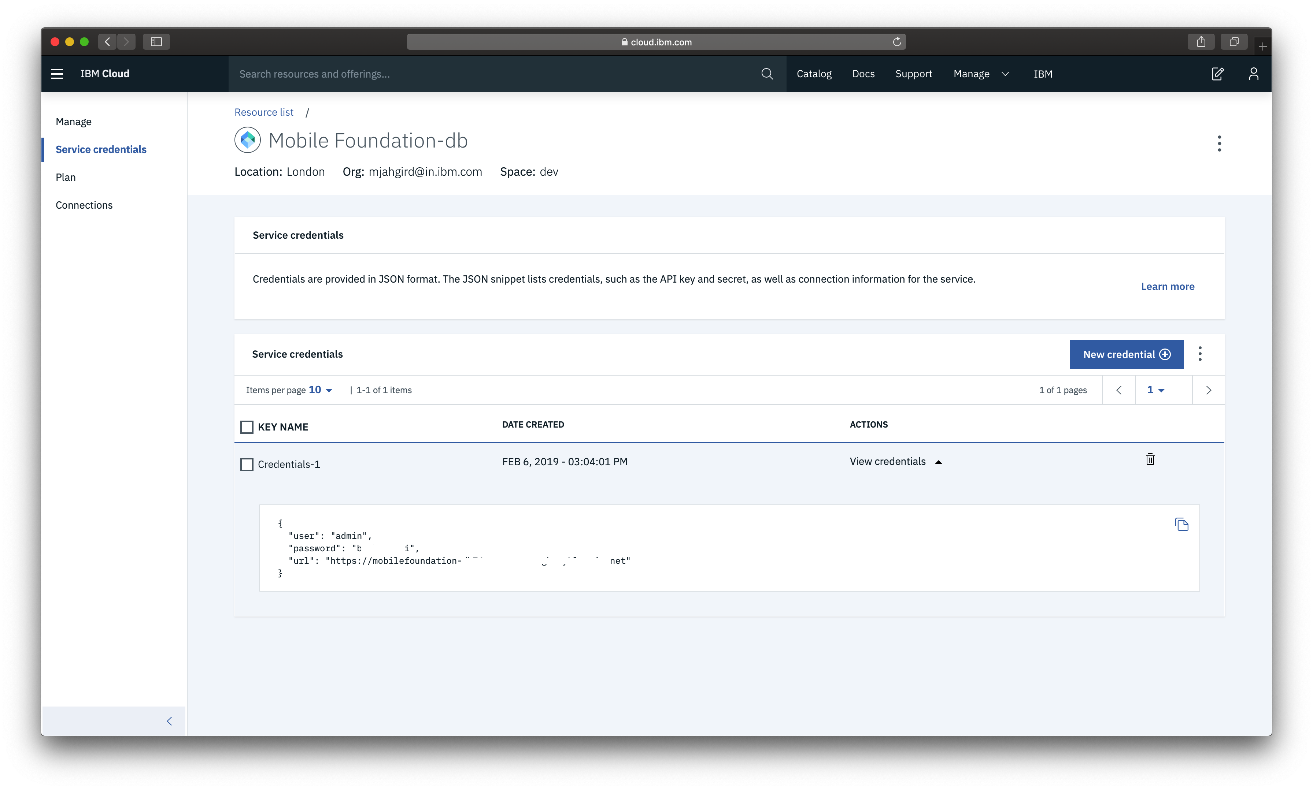Open the Plan sidebar item
The width and height of the screenshot is (1313, 790).
66,177
